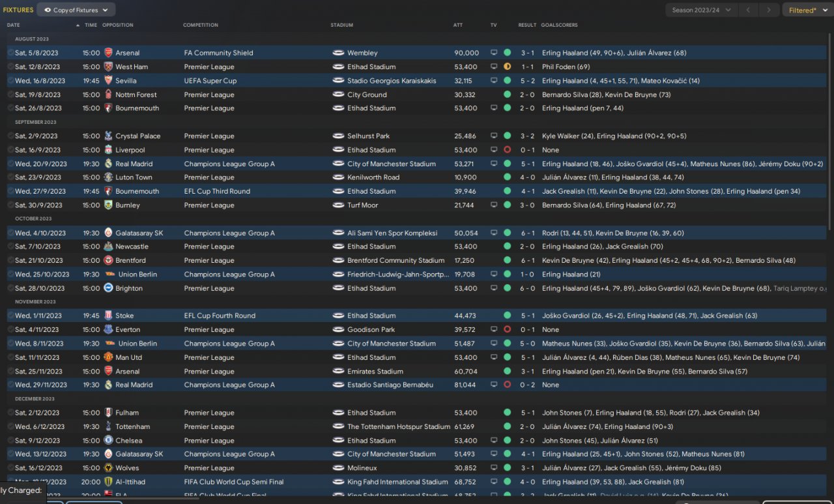The width and height of the screenshot is (834, 504).
Task: Click the Nottm Forest club badge
Action: tap(108, 95)
